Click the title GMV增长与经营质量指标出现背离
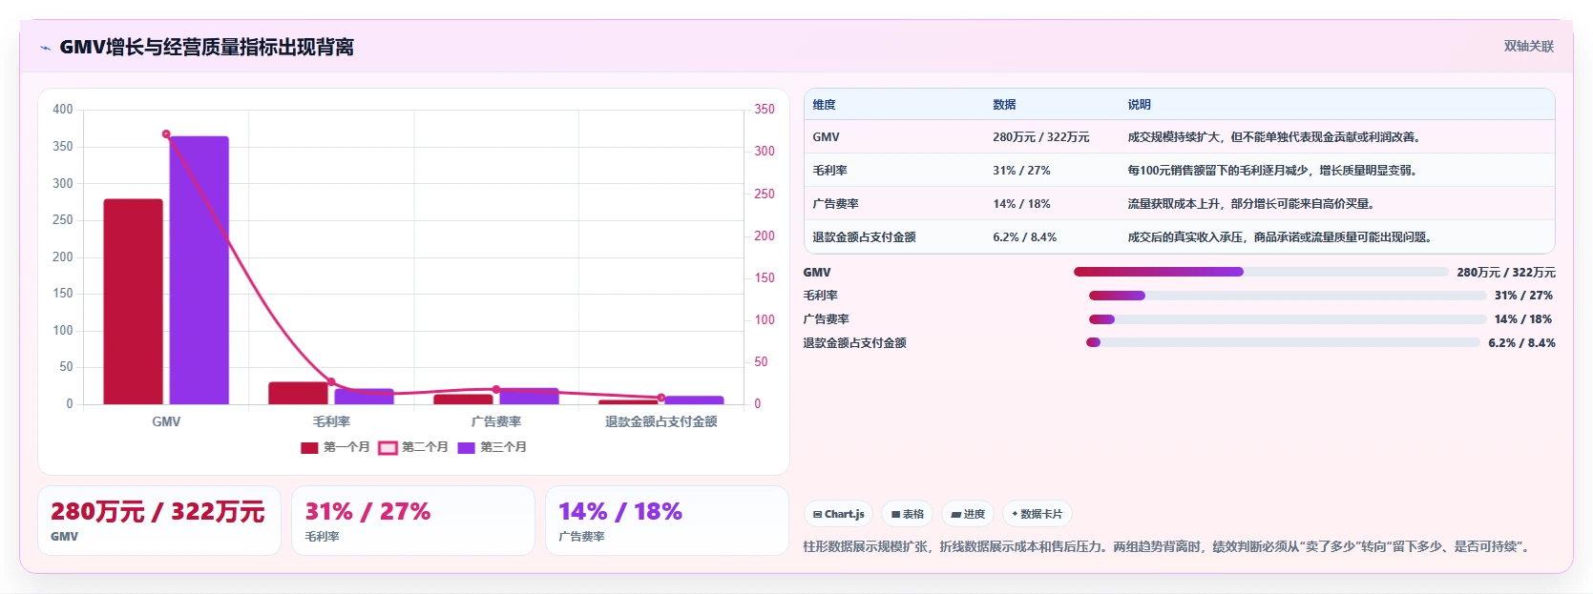 point(207,47)
